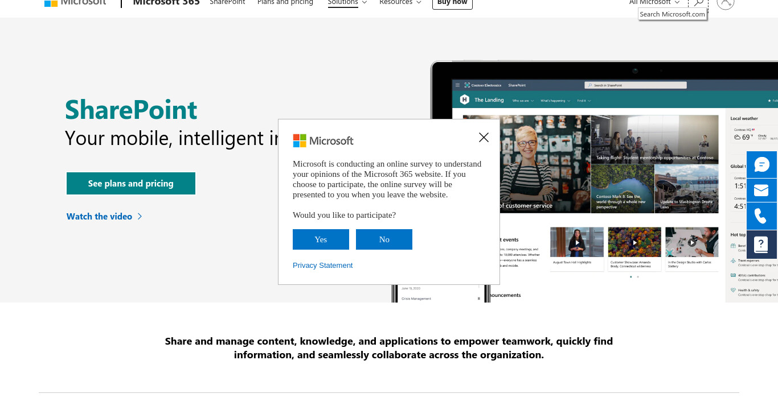Answer No to the survey
The width and height of the screenshot is (778, 414).
tap(384, 239)
